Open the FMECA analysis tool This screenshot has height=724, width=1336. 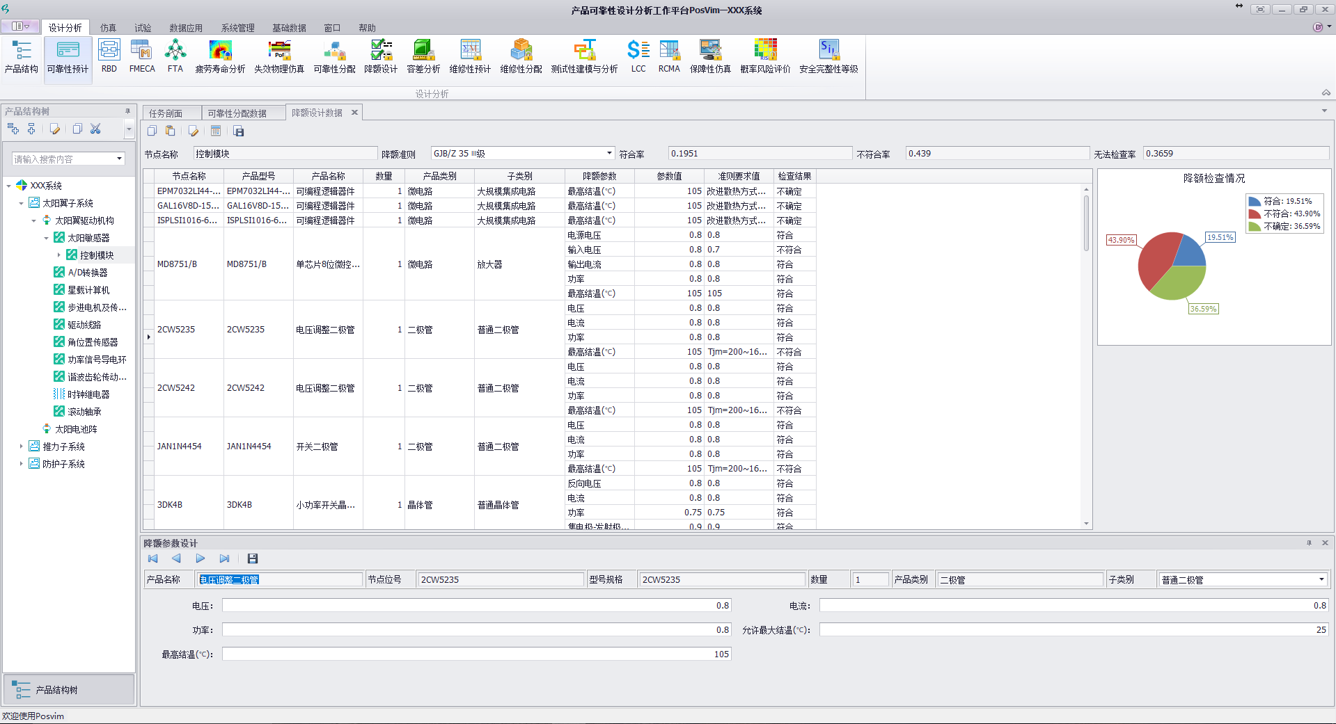pyautogui.click(x=142, y=56)
